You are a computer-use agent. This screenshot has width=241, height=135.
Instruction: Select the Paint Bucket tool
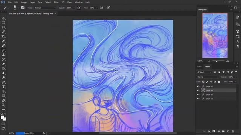3,68
